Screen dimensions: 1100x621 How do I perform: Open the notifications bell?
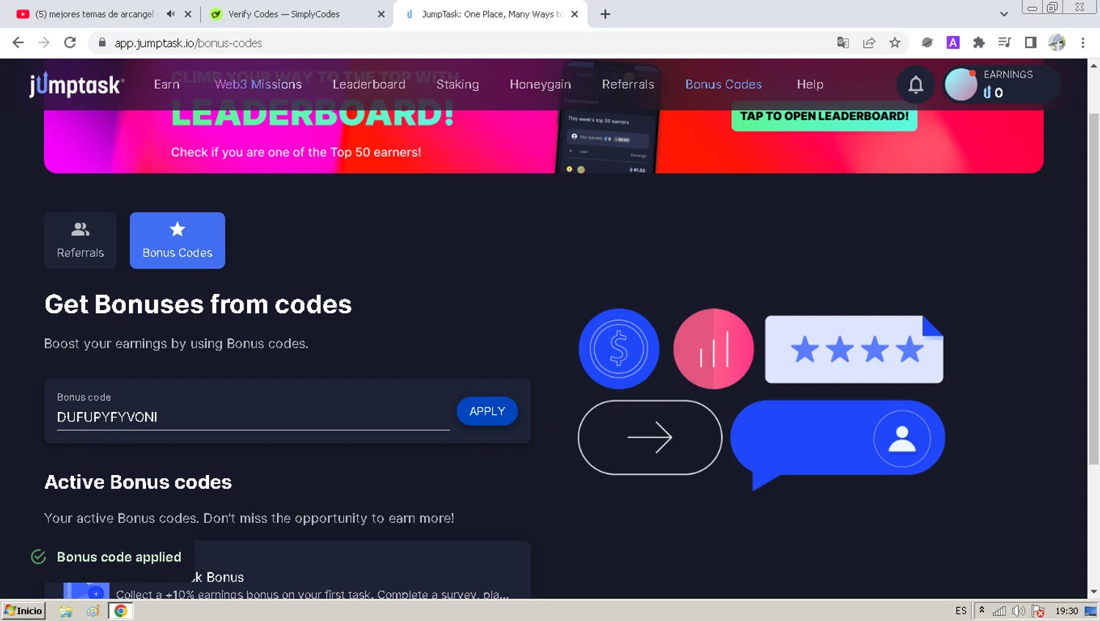916,85
